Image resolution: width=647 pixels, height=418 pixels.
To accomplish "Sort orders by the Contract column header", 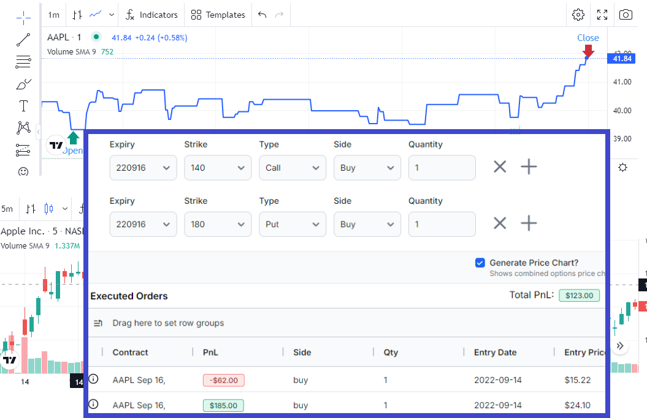I will (131, 352).
